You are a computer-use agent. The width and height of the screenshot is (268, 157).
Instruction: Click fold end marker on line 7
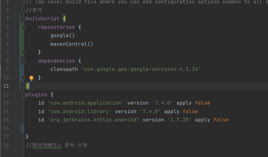click(x=24, y=52)
